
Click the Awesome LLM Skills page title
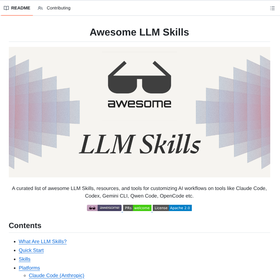point(139,32)
